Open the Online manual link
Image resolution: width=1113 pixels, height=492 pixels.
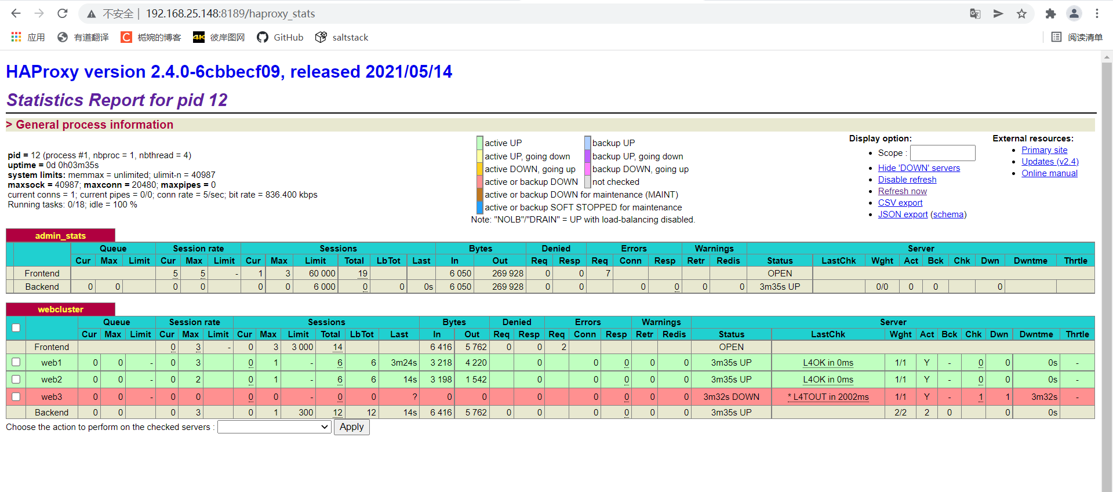(1049, 173)
